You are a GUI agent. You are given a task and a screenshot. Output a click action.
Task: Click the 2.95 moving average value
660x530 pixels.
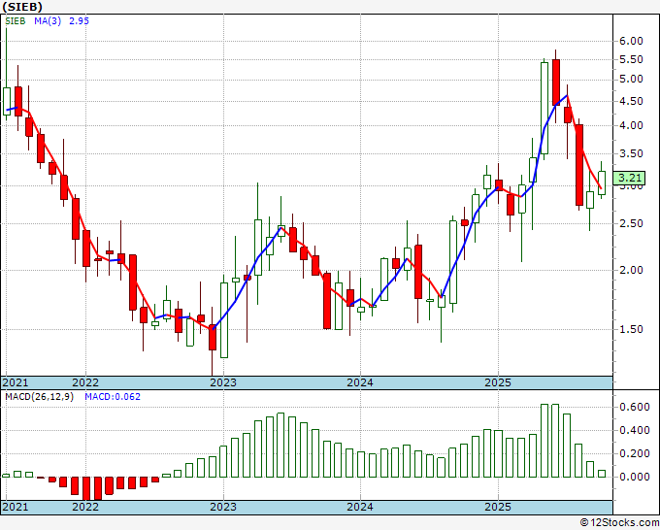[x=79, y=20]
